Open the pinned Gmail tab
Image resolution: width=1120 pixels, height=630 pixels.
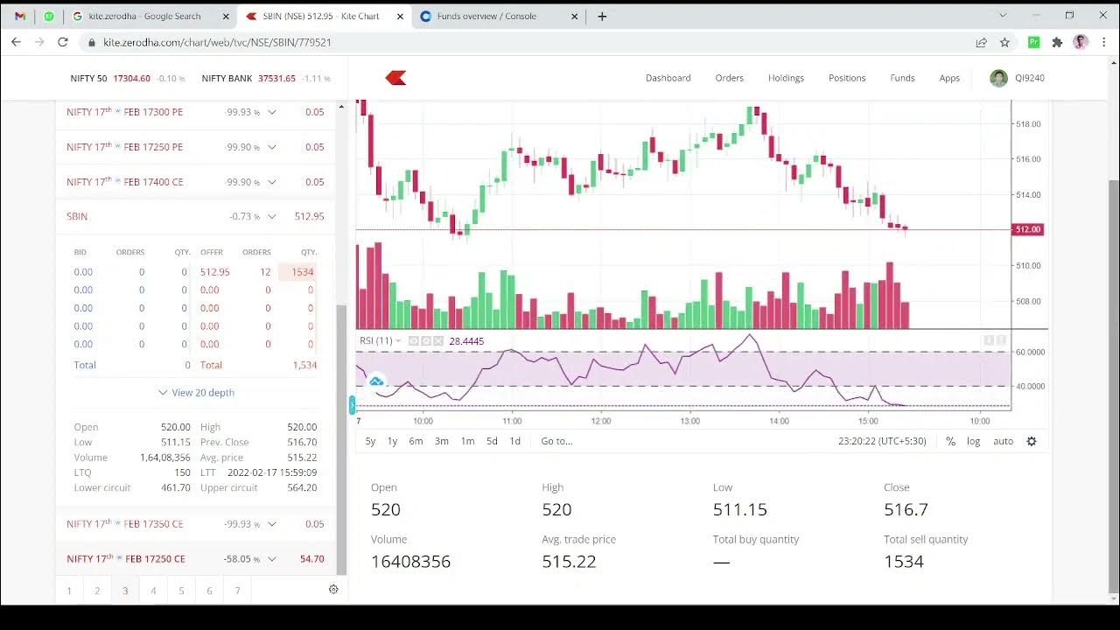20,16
